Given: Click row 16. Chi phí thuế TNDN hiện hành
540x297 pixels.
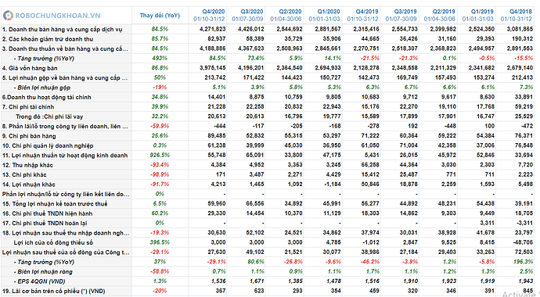Looking at the screenshot, I should tap(47, 213).
